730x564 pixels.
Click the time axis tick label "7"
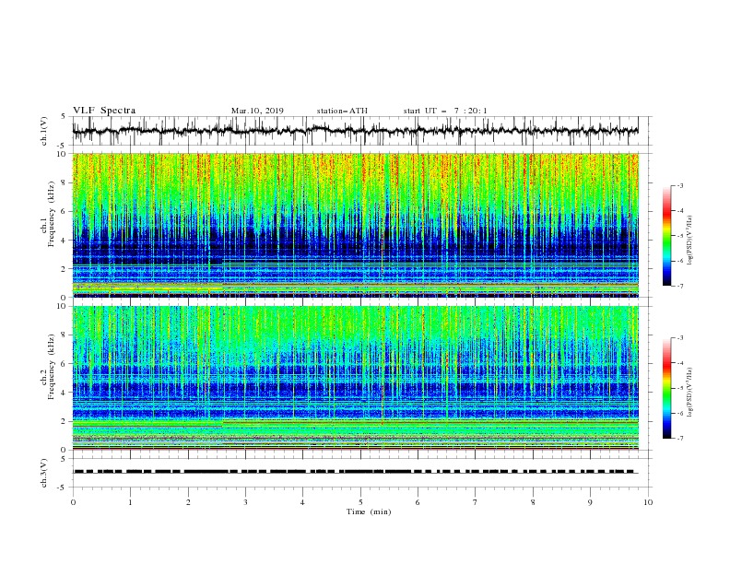coord(476,502)
